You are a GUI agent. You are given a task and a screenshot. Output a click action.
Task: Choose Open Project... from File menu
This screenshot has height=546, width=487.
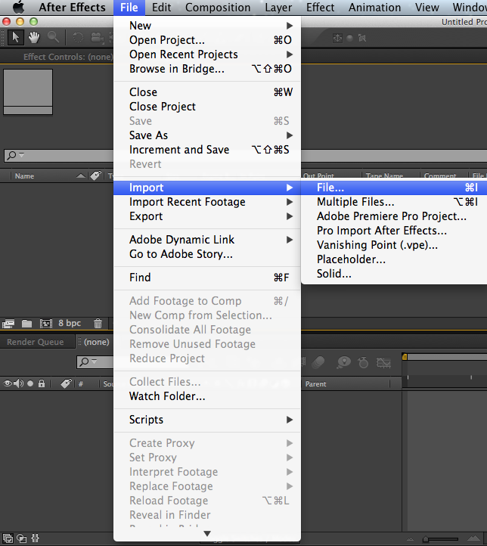(x=207, y=40)
